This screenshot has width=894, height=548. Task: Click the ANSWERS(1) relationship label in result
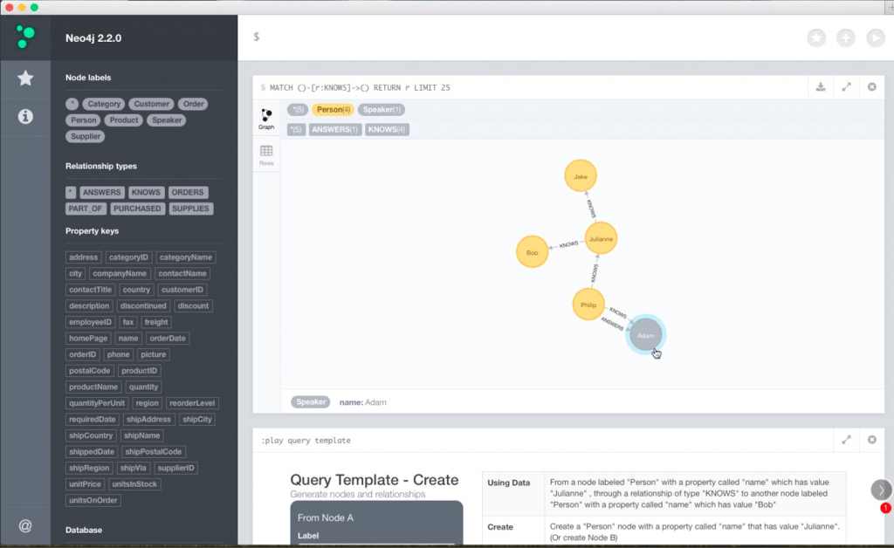[334, 129]
